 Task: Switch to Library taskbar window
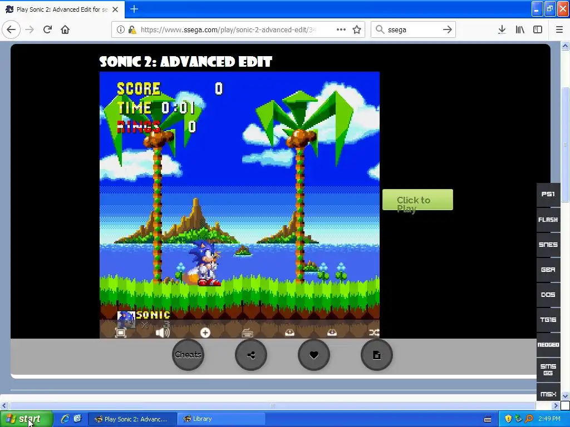222,419
